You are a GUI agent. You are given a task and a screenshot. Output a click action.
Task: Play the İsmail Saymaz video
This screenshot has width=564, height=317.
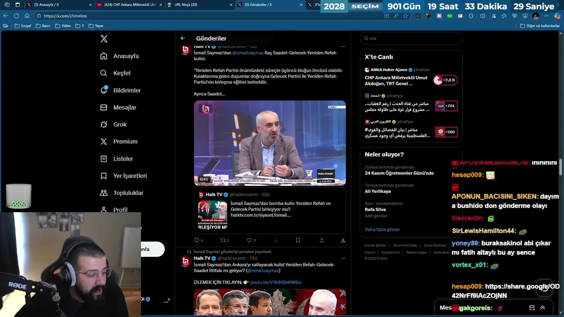pyautogui.click(x=270, y=143)
